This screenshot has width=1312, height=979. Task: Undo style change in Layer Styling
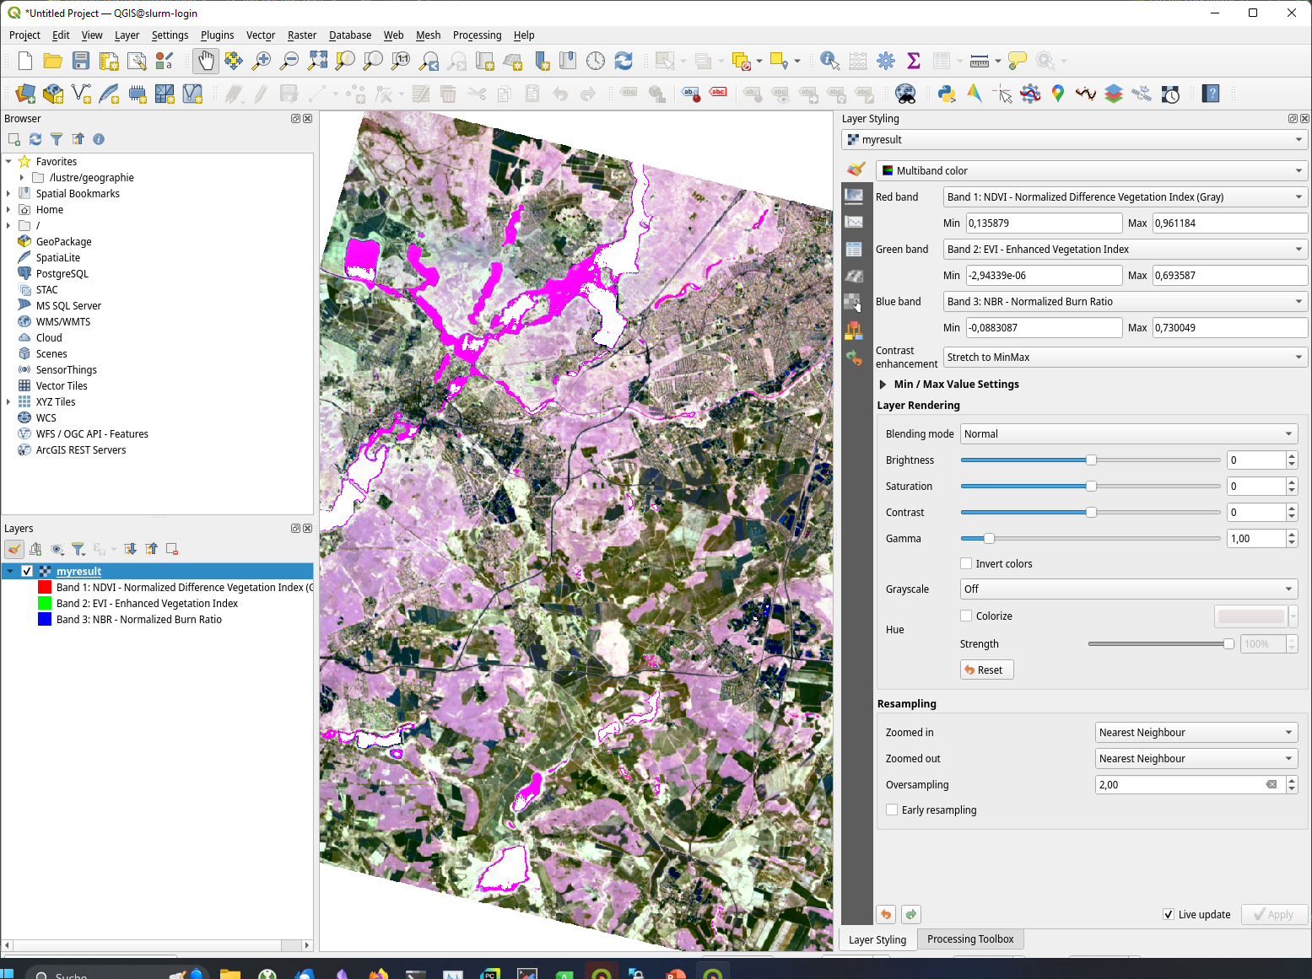tap(886, 915)
